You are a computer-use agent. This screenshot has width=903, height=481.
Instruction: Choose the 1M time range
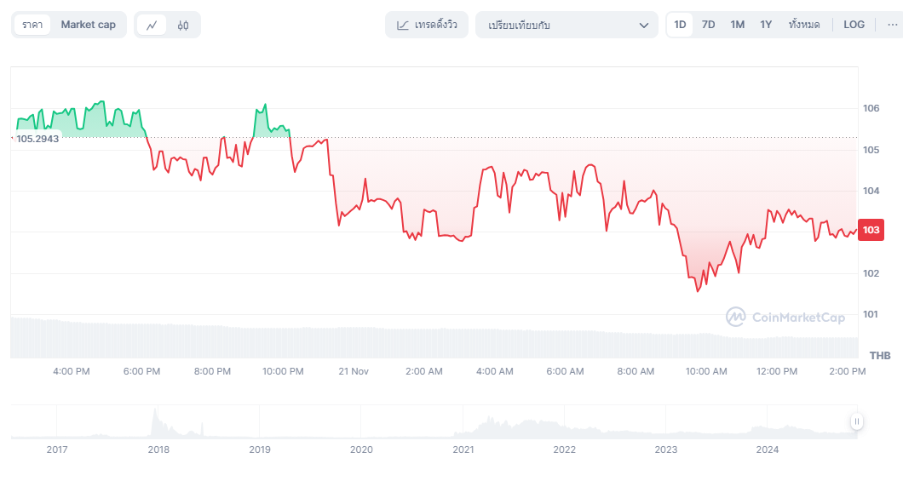(x=737, y=25)
